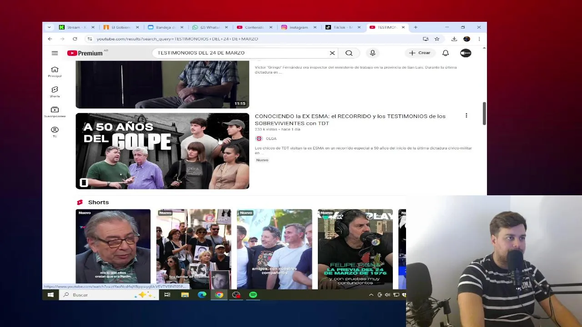The image size is (582, 327).
Task: Reload the page with the refresh icon
Action: (75, 39)
